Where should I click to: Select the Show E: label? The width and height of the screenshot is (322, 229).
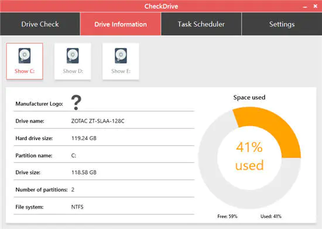click(x=121, y=71)
